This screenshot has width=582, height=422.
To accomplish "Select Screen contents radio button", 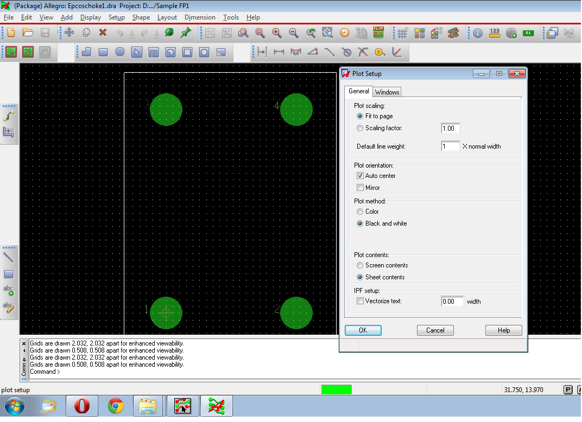I will pos(359,265).
